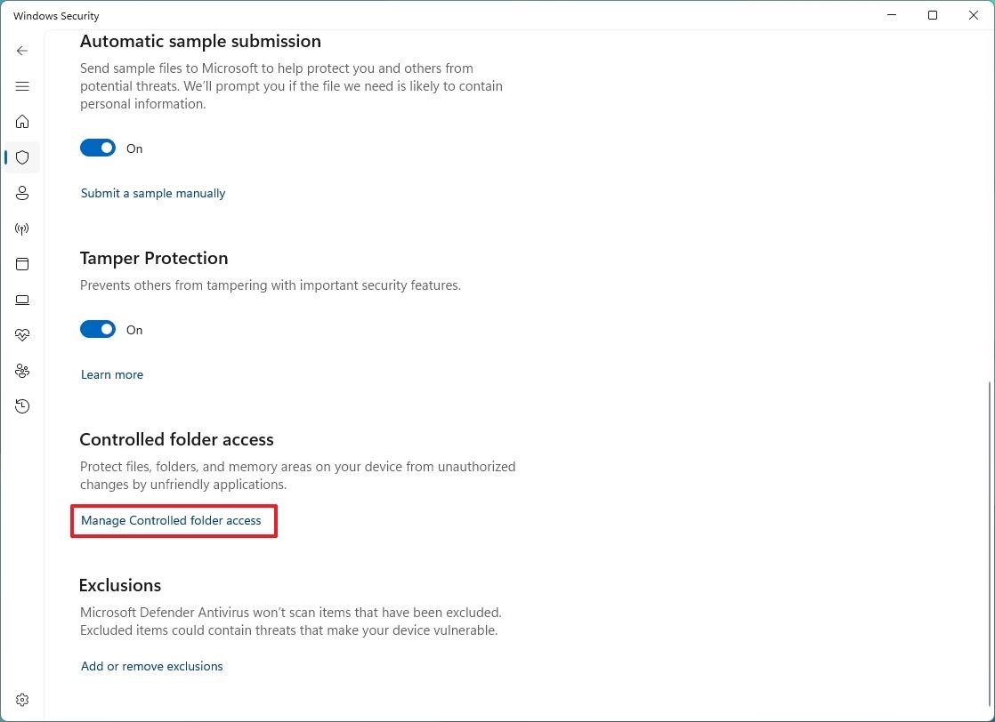Select Virus & threat protection shield icon
995x722 pixels.
(x=22, y=157)
